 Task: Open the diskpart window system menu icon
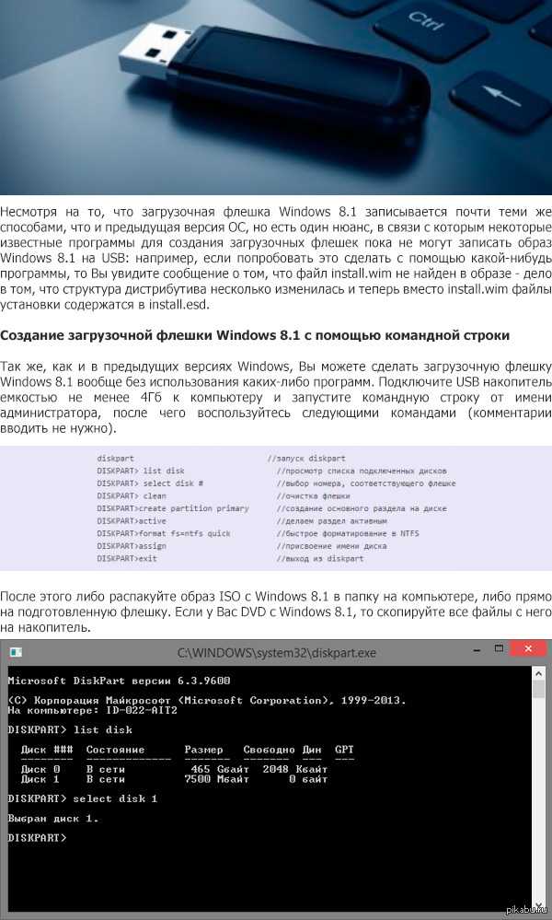pos(17,652)
